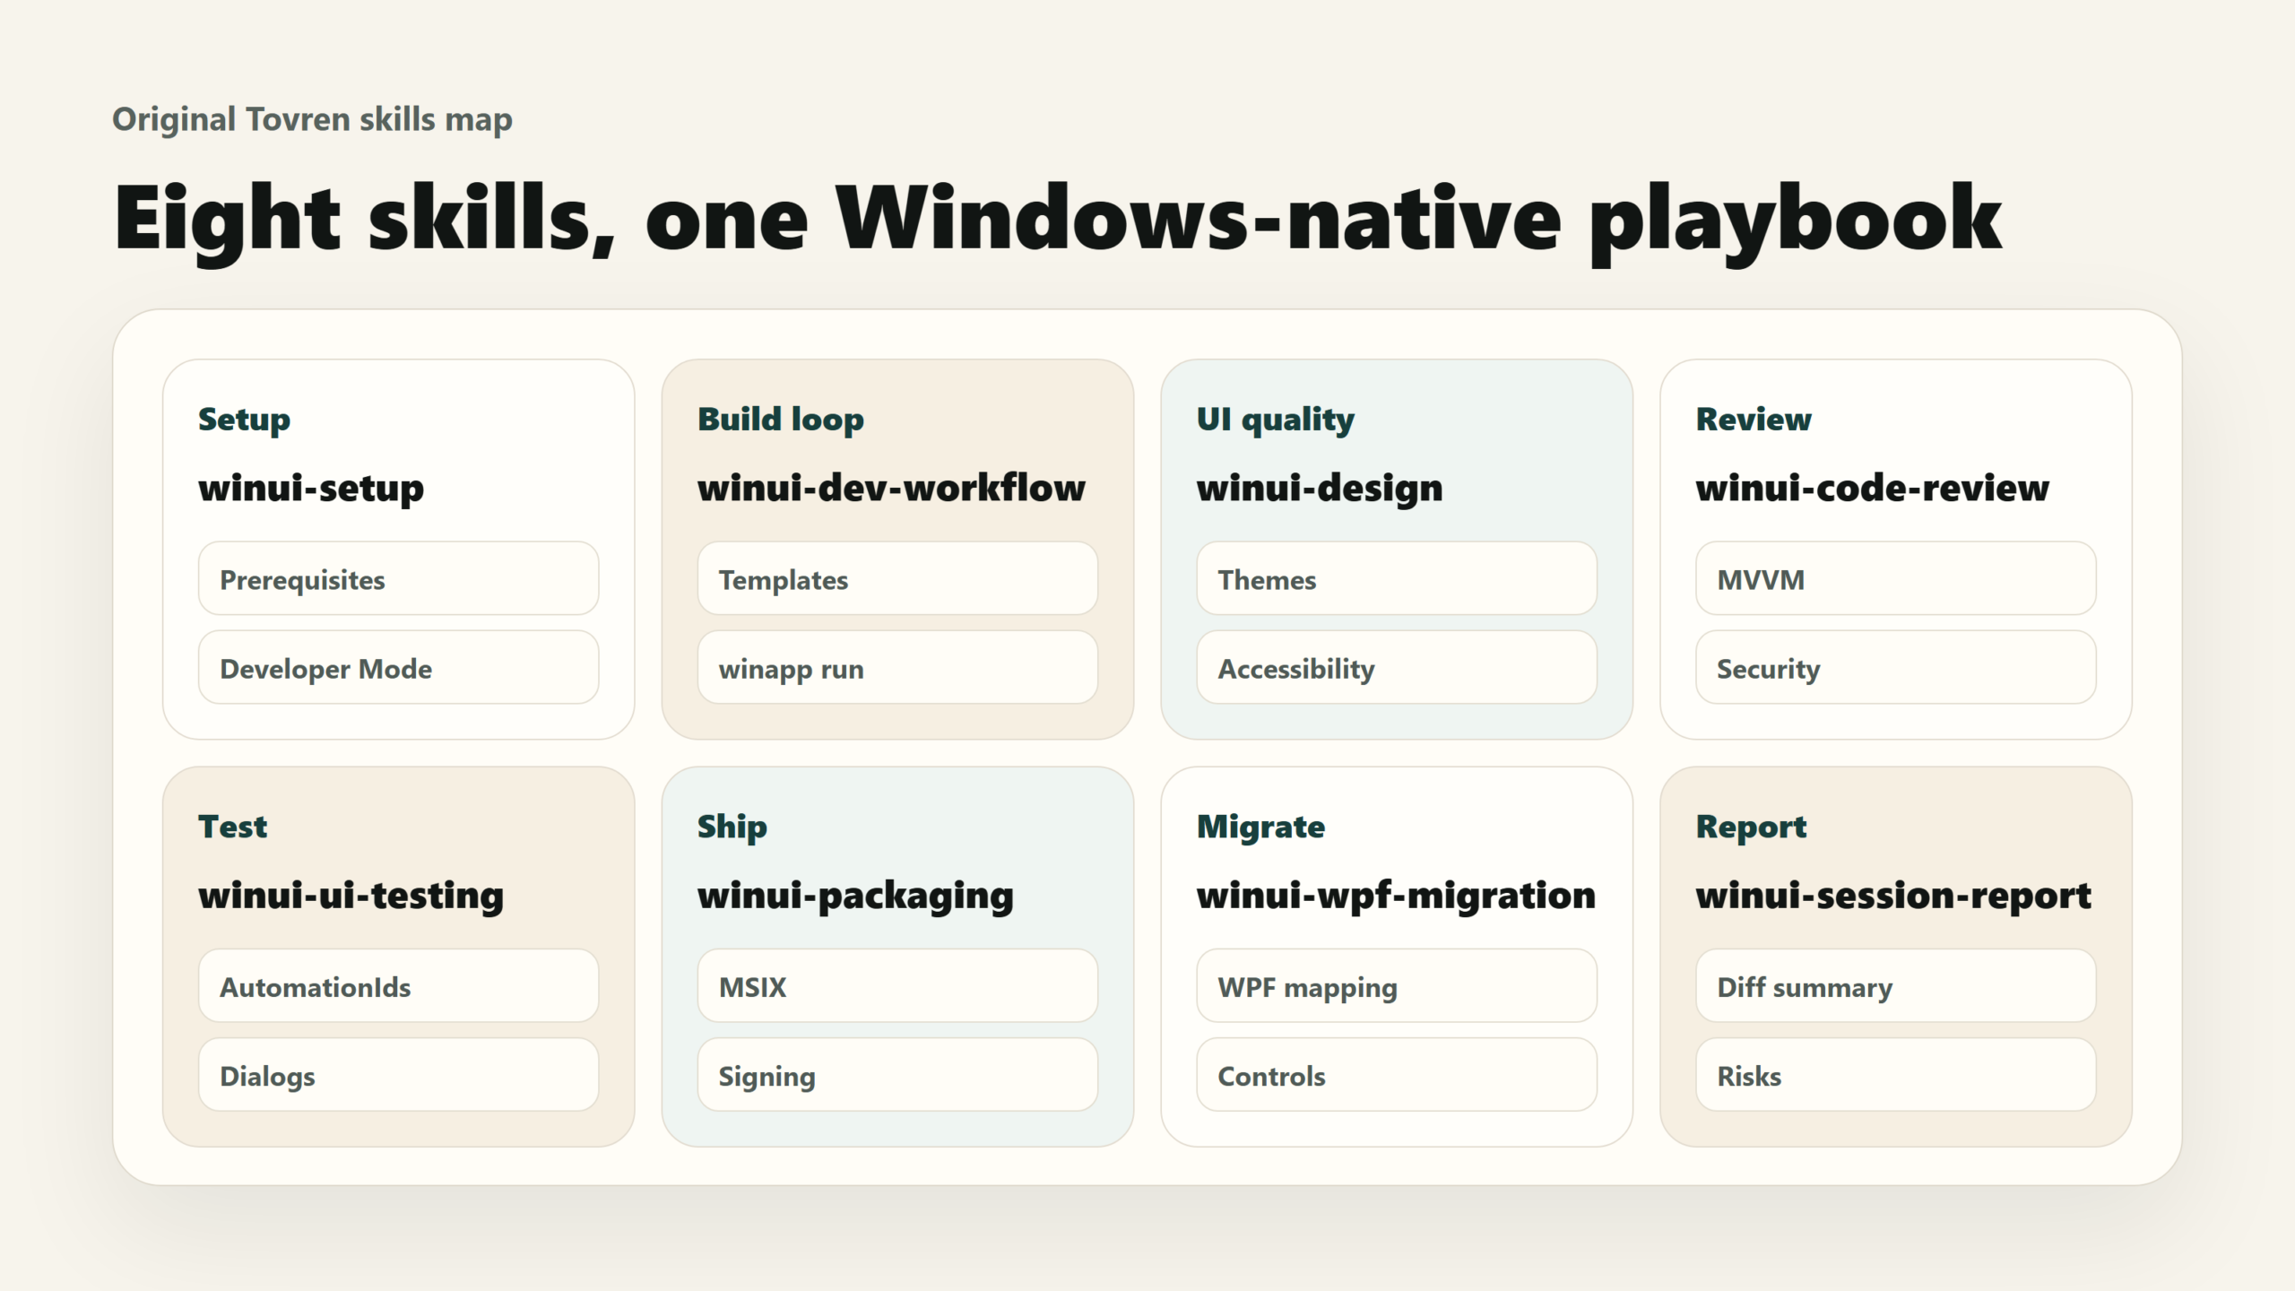Select the Accessibility chip
The height and width of the screenshot is (1291, 2295).
pos(1397,667)
